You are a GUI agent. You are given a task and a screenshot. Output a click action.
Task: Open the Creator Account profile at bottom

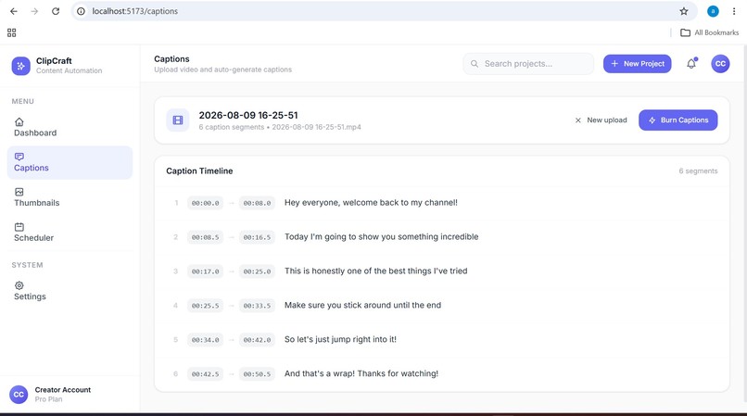(70, 395)
